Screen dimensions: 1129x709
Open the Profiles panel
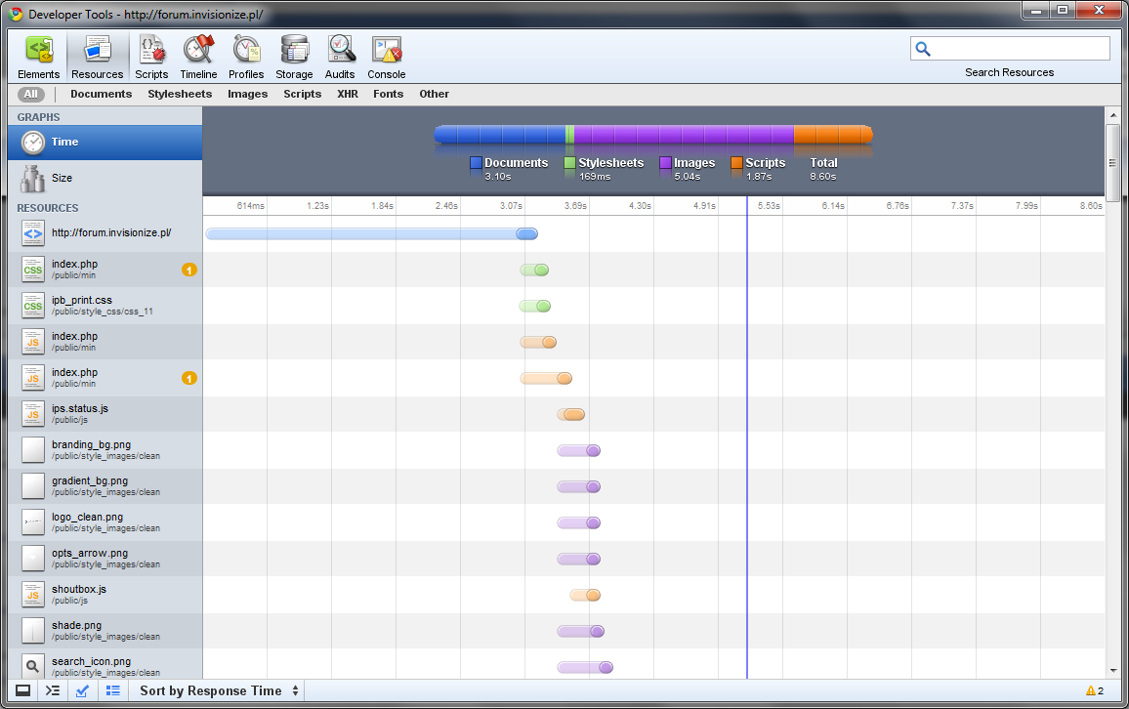click(246, 58)
